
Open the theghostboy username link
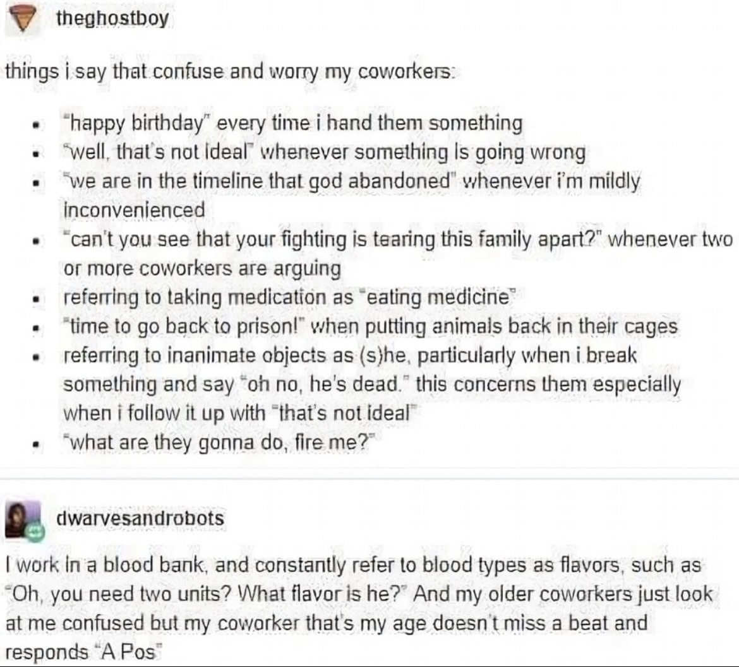tap(112, 18)
